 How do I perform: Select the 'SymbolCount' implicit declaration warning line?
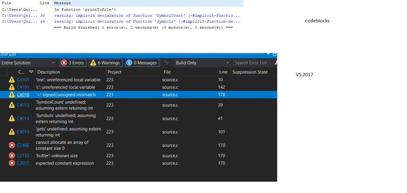(x=147, y=15)
